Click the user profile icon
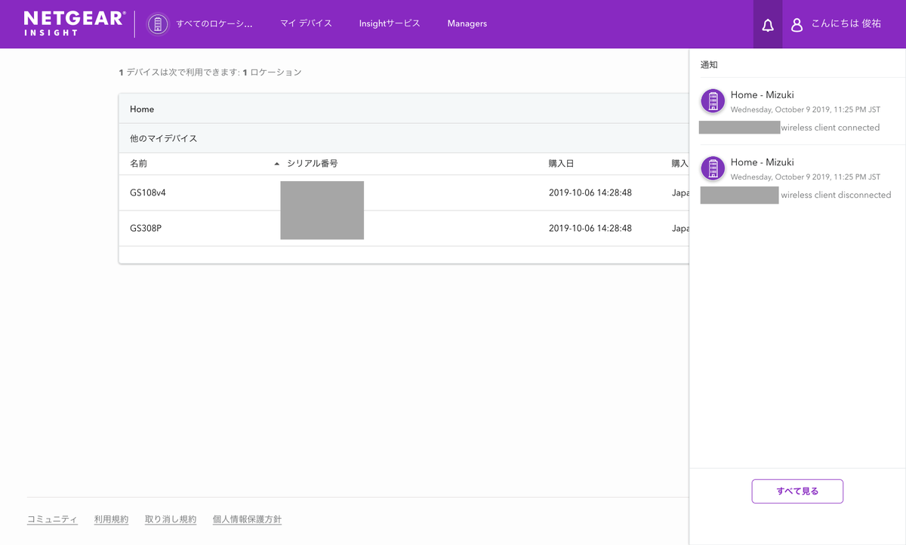Screen dimensions: 906x545 797,25
